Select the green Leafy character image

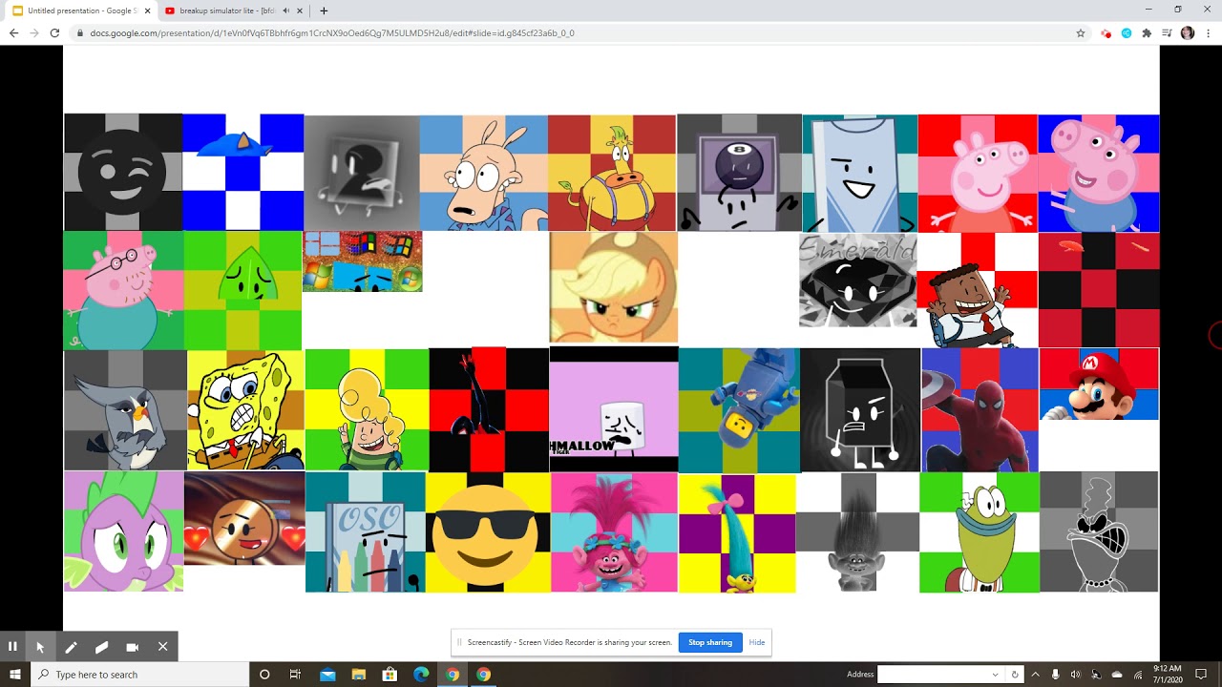click(243, 290)
